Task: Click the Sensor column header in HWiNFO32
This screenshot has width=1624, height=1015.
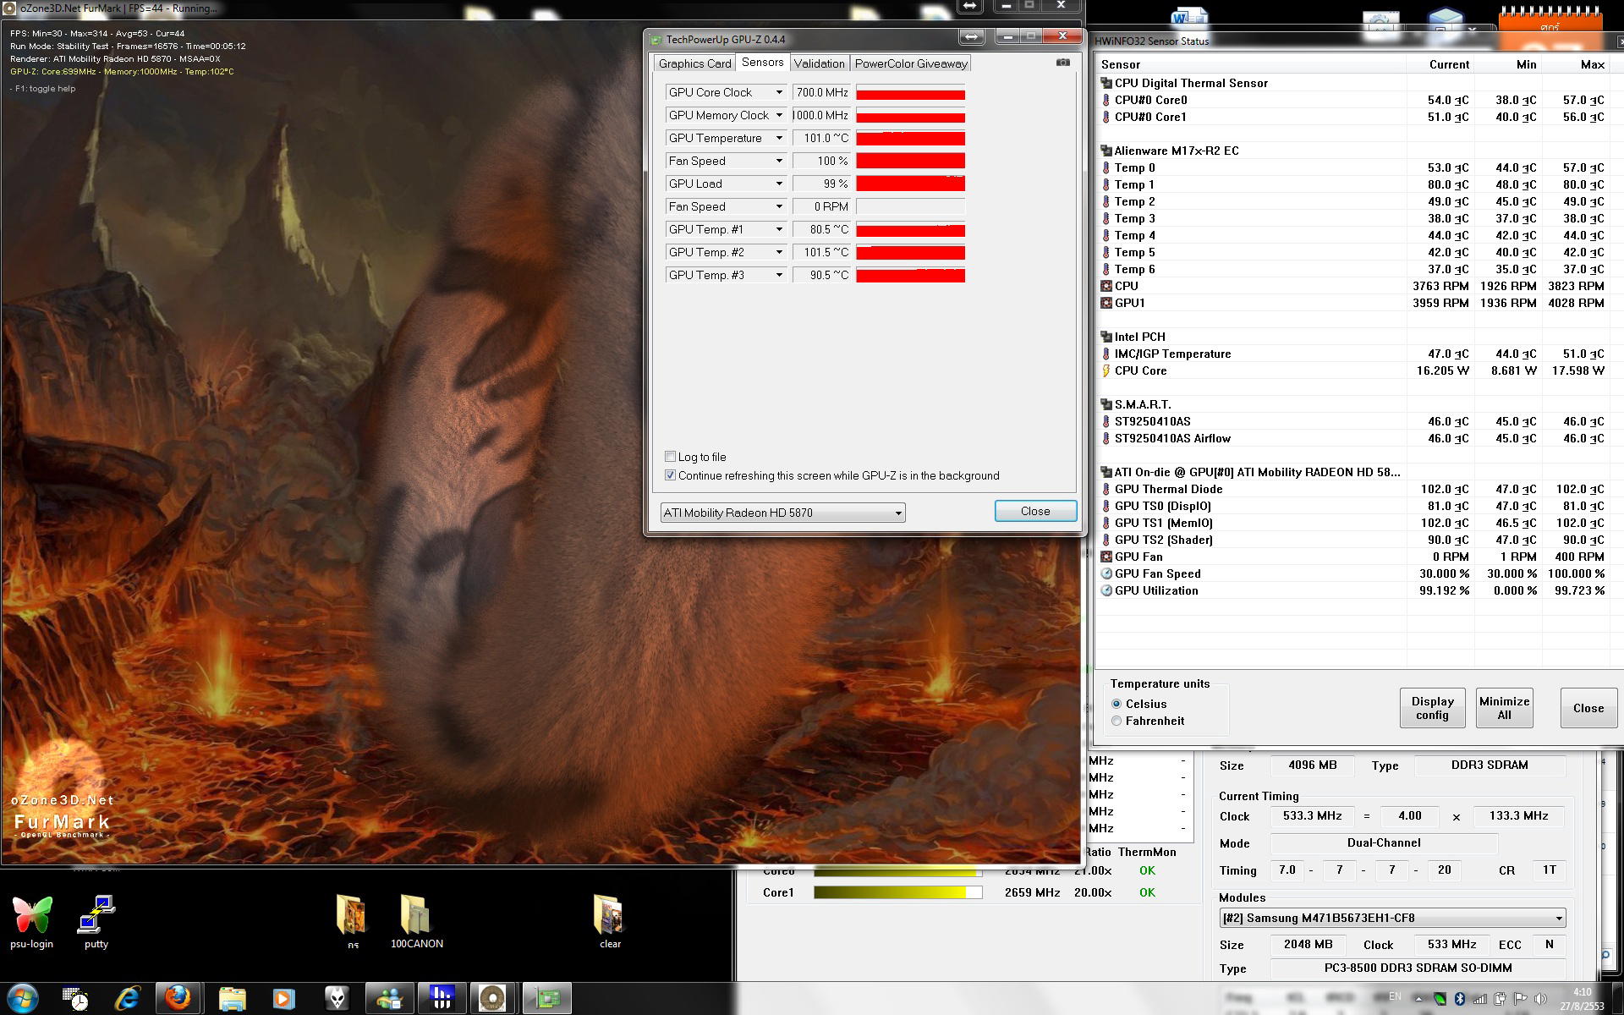Action: tap(1252, 64)
